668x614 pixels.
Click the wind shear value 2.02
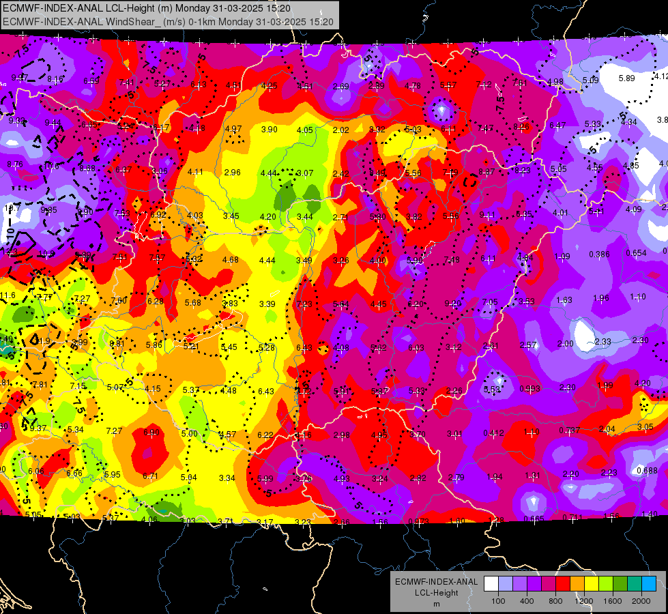click(x=340, y=130)
